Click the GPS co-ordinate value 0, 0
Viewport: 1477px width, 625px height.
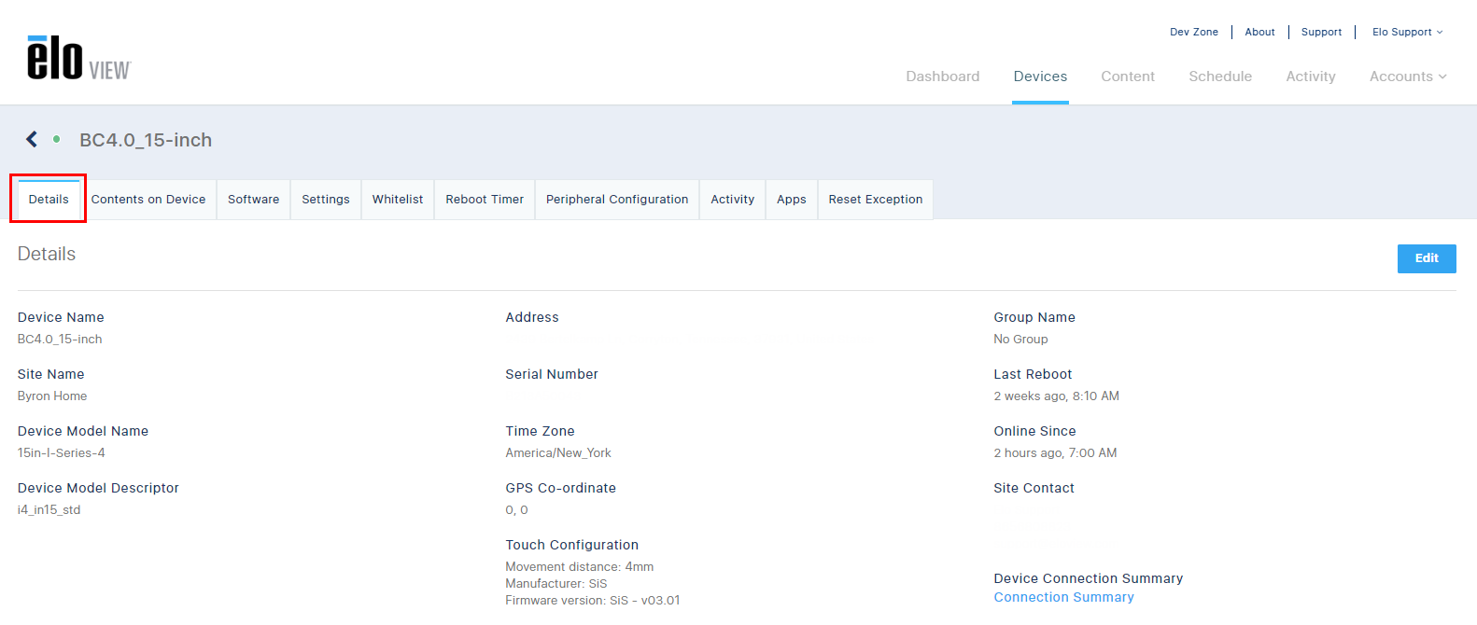516,510
